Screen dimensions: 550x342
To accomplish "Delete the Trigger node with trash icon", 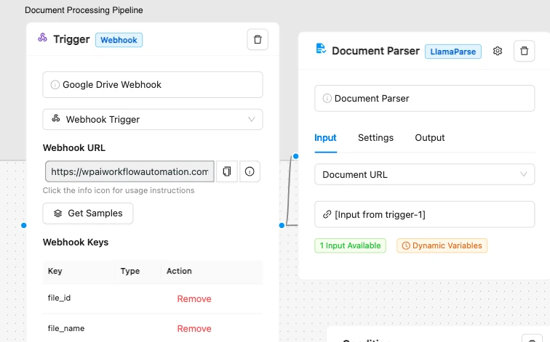I will (258, 39).
